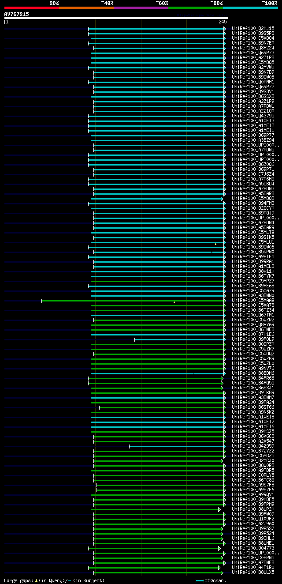This screenshot has height=584, width=282.
Task: Click the purple ~60% identity legend segment
Action: click(141, 8)
